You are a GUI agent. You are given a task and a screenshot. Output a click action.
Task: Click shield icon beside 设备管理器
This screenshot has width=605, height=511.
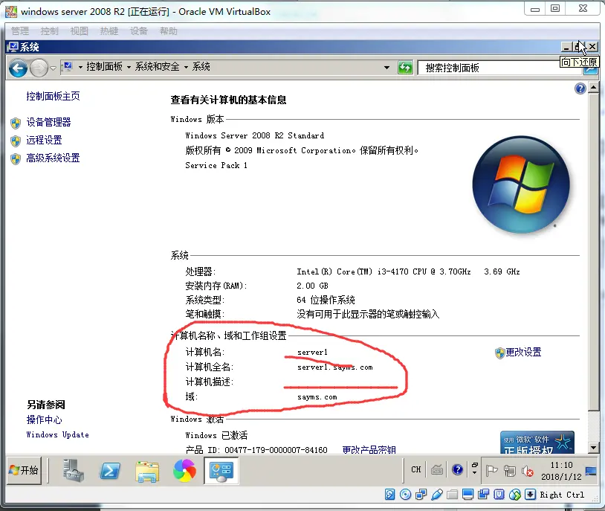pyautogui.click(x=16, y=123)
